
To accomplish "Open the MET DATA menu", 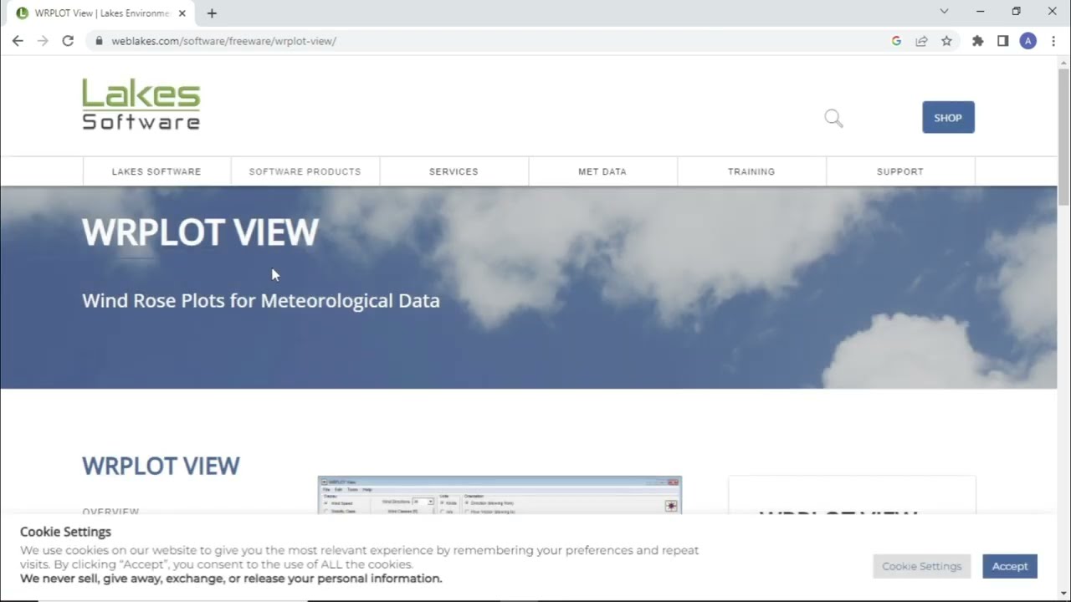I will point(602,171).
